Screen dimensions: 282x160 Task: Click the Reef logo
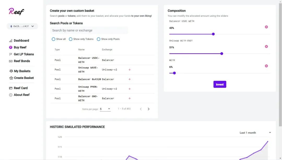click(x=16, y=11)
